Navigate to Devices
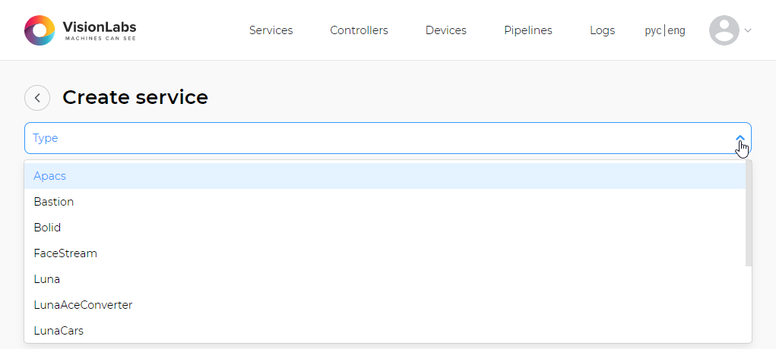This screenshot has height=349, width=776. tap(446, 30)
